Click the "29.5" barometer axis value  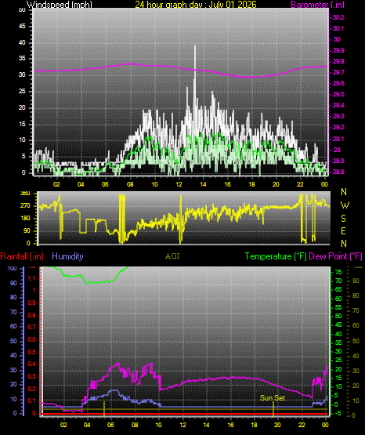338,94
